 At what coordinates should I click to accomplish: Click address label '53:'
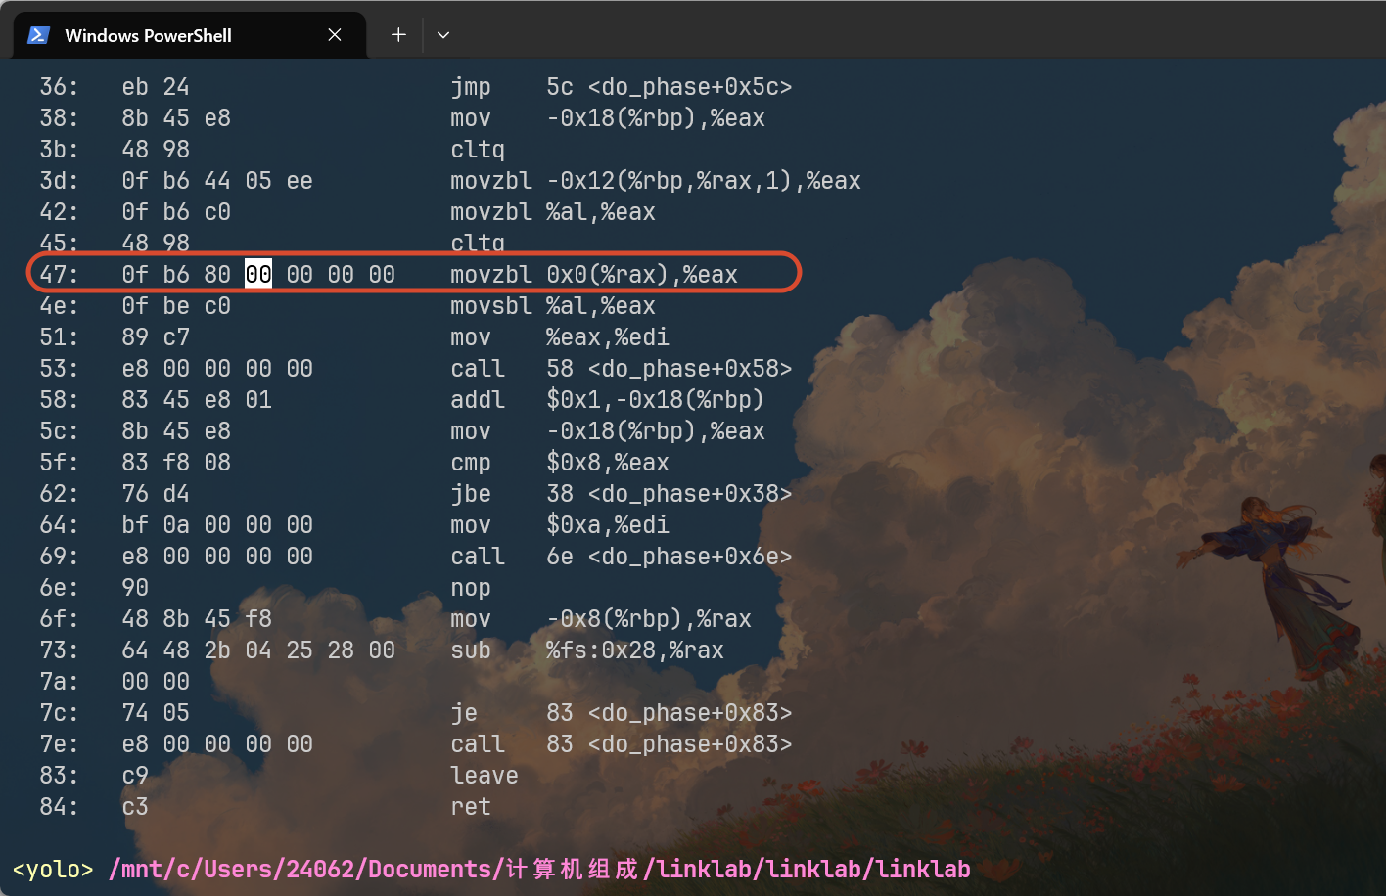(59, 369)
